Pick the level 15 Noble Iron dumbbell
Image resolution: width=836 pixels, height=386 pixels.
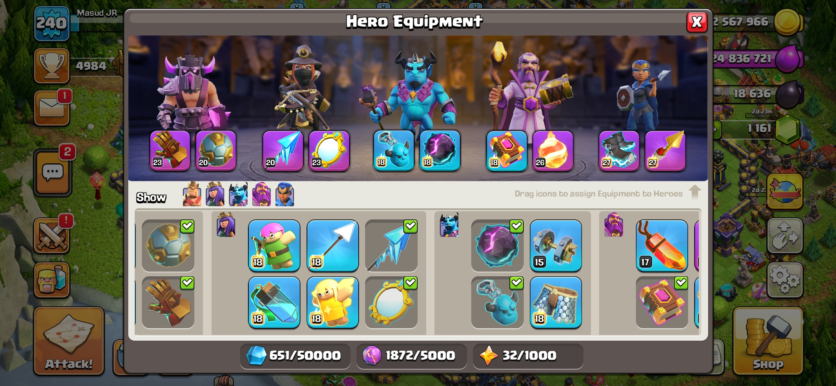[556, 246]
